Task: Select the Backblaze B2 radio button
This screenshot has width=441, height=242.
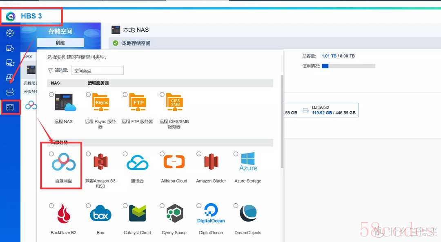Action: [51, 206]
